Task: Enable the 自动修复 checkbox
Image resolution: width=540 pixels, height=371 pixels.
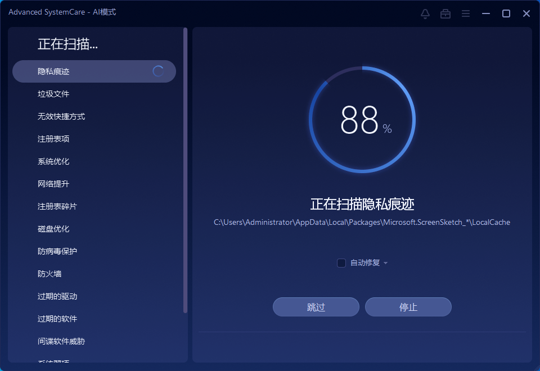Action: click(x=341, y=263)
